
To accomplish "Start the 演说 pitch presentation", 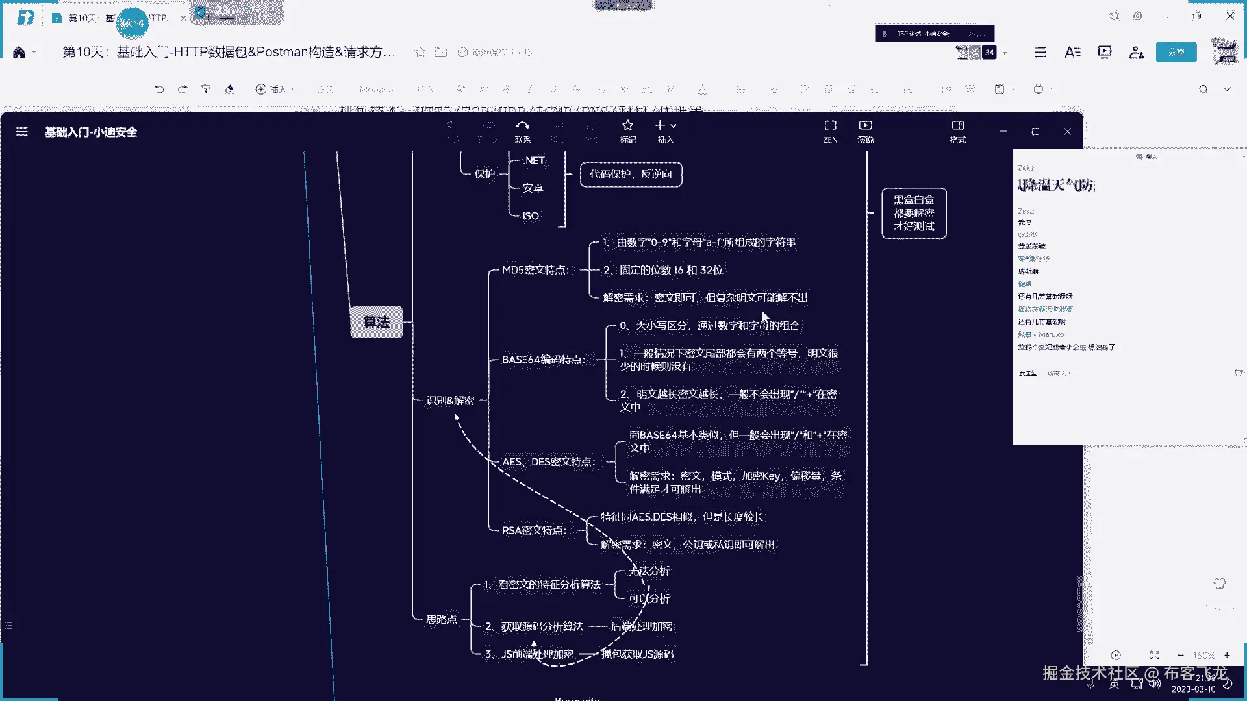I will (865, 131).
